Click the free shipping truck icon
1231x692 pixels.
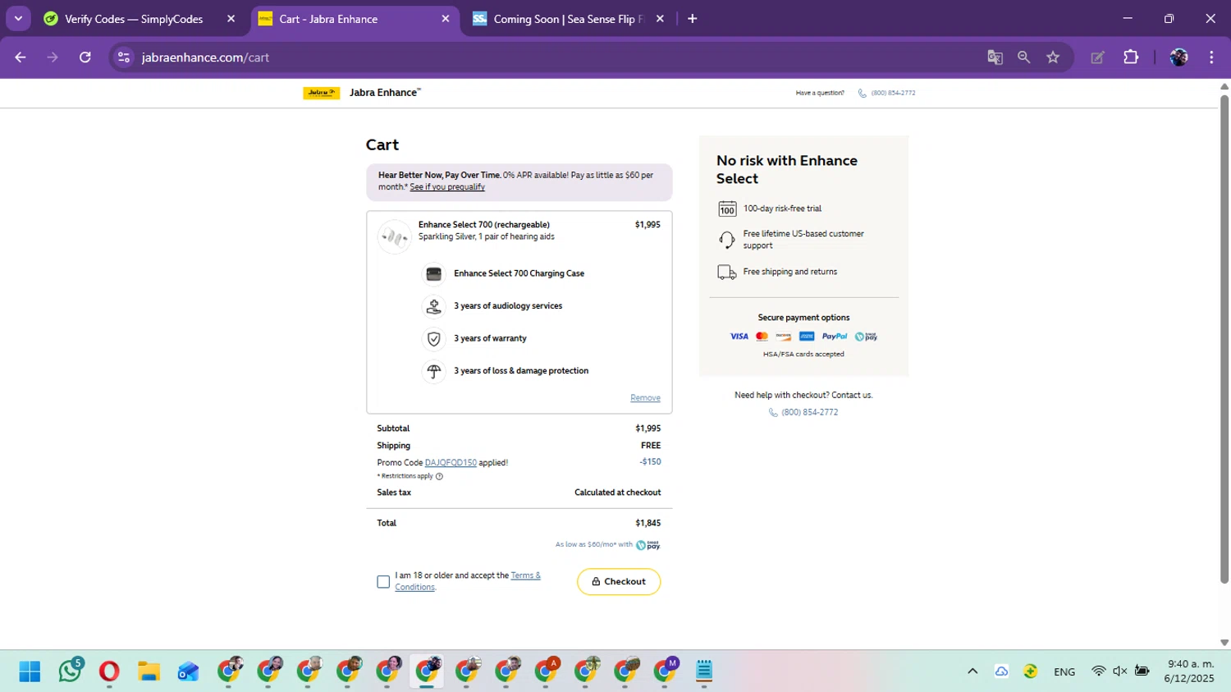click(x=727, y=272)
